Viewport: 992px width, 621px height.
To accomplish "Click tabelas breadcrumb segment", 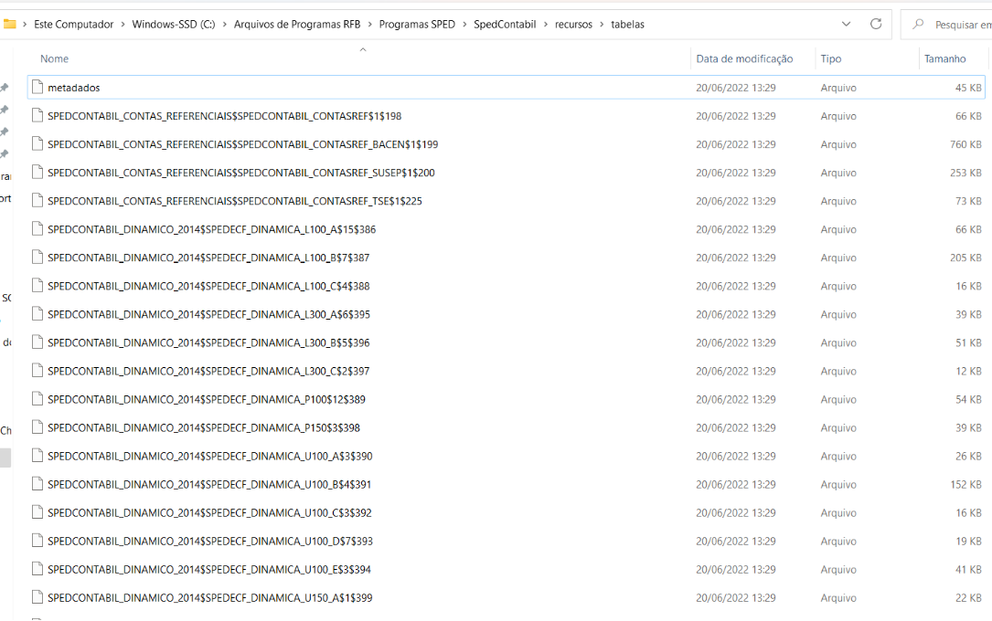I will 627,24.
